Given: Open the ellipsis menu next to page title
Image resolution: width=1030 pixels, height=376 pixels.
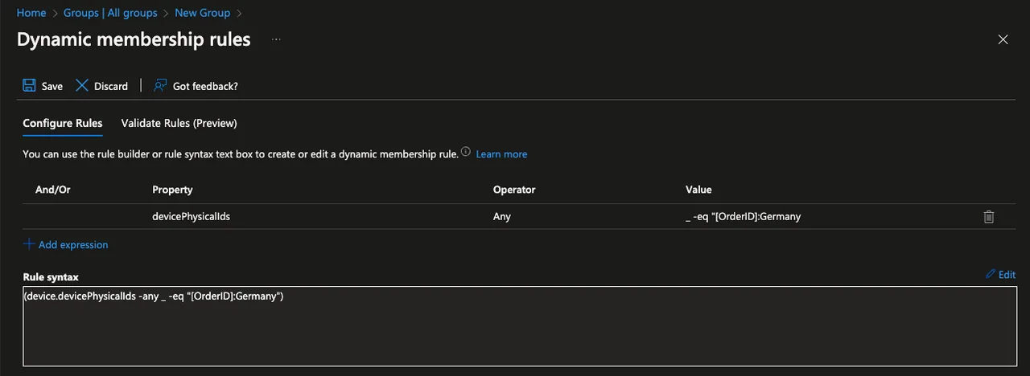Looking at the screenshot, I should point(276,39).
